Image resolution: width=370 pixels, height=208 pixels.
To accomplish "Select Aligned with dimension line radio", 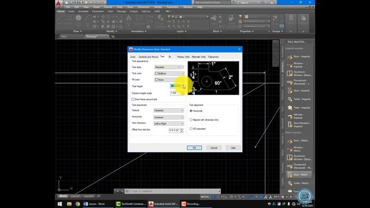I will pos(191,120).
